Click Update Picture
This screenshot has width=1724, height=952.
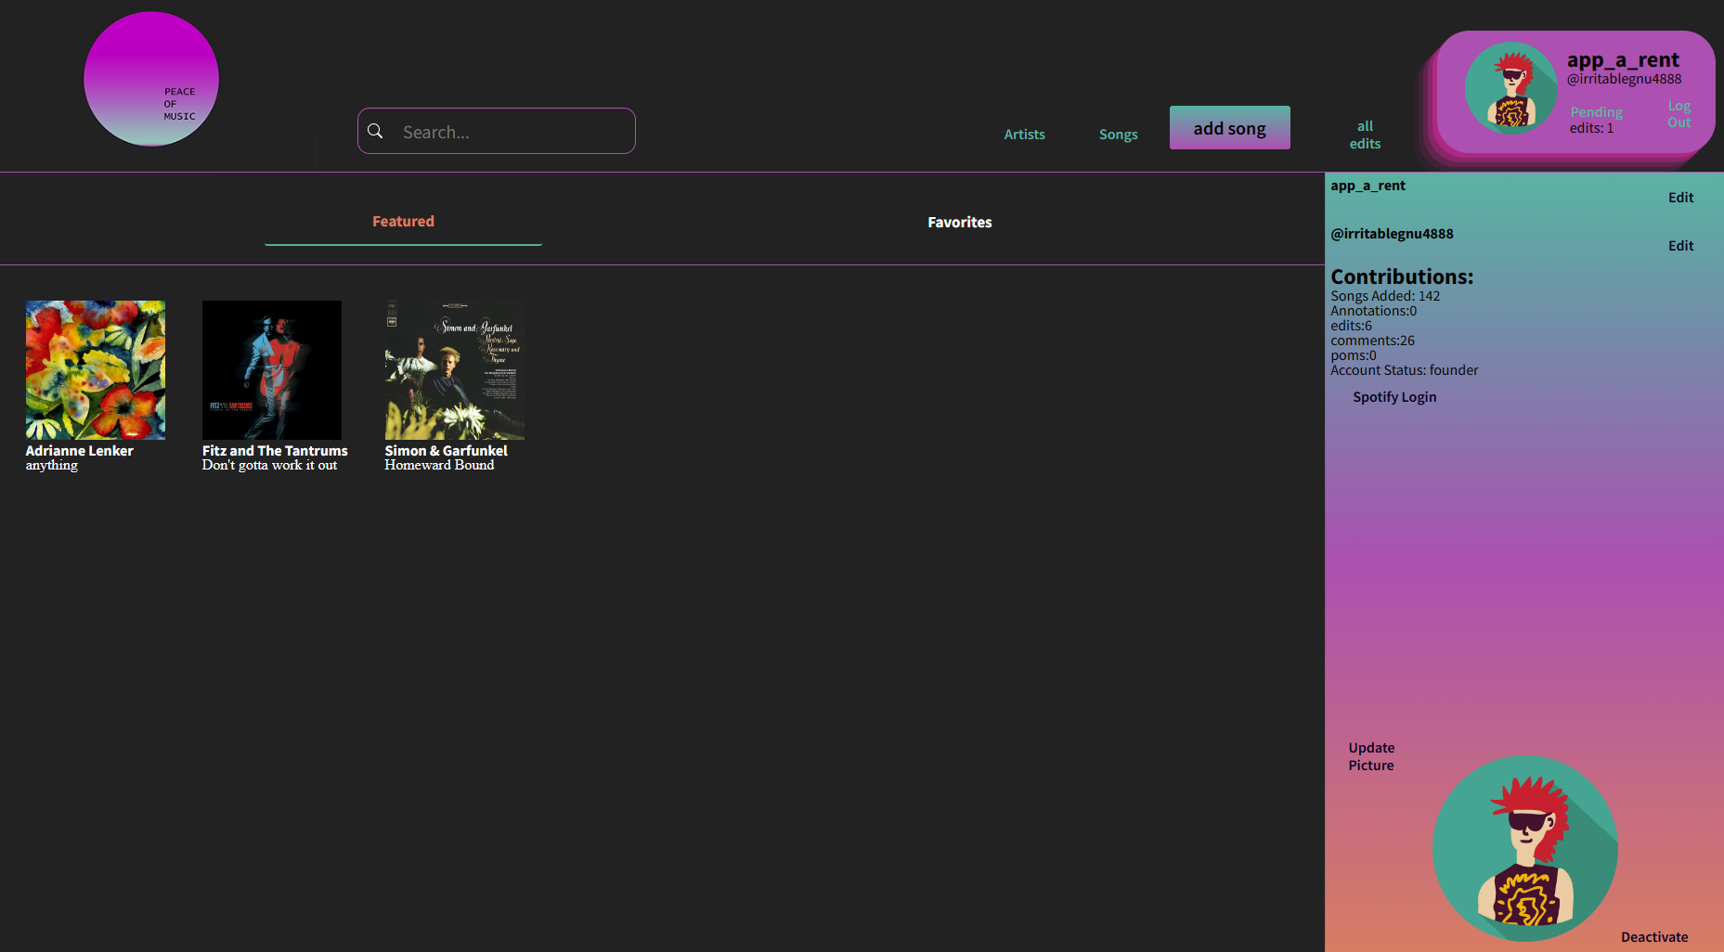click(1371, 756)
